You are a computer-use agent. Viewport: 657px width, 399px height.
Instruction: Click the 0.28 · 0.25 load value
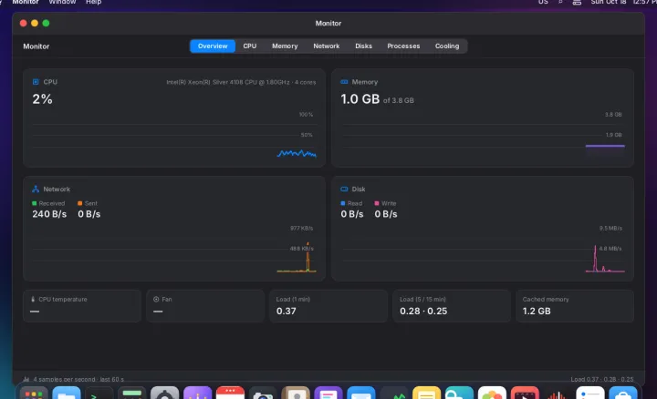coord(423,312)
